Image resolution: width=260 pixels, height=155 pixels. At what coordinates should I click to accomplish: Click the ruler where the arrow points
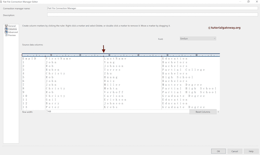click(104, 55)
